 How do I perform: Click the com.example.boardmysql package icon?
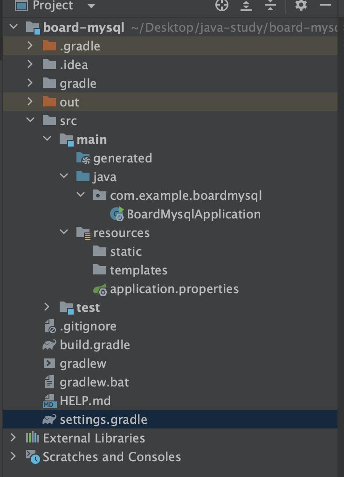point(100,195)
